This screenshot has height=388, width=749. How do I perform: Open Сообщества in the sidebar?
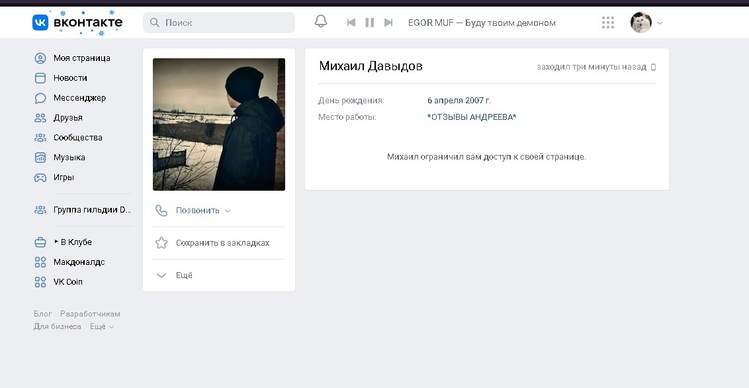point(77,138)
